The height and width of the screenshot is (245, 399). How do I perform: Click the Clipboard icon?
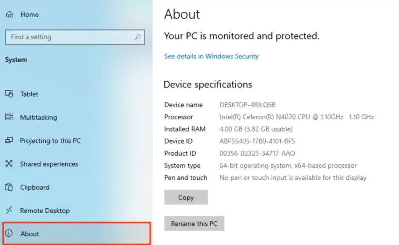(9, 187)
